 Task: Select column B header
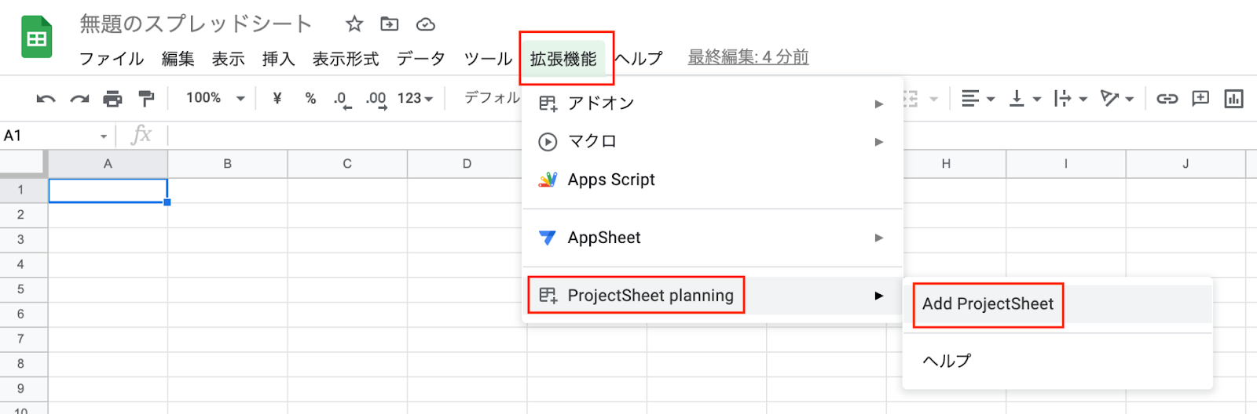pyautogui.click(x=228, y=164)
